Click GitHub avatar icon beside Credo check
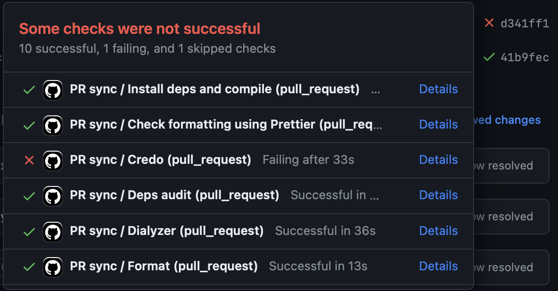 point(53,160)
